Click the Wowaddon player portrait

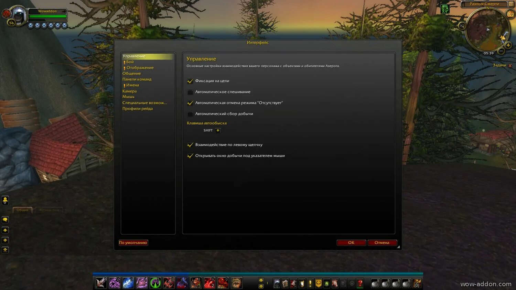click(x=19, y=15)
